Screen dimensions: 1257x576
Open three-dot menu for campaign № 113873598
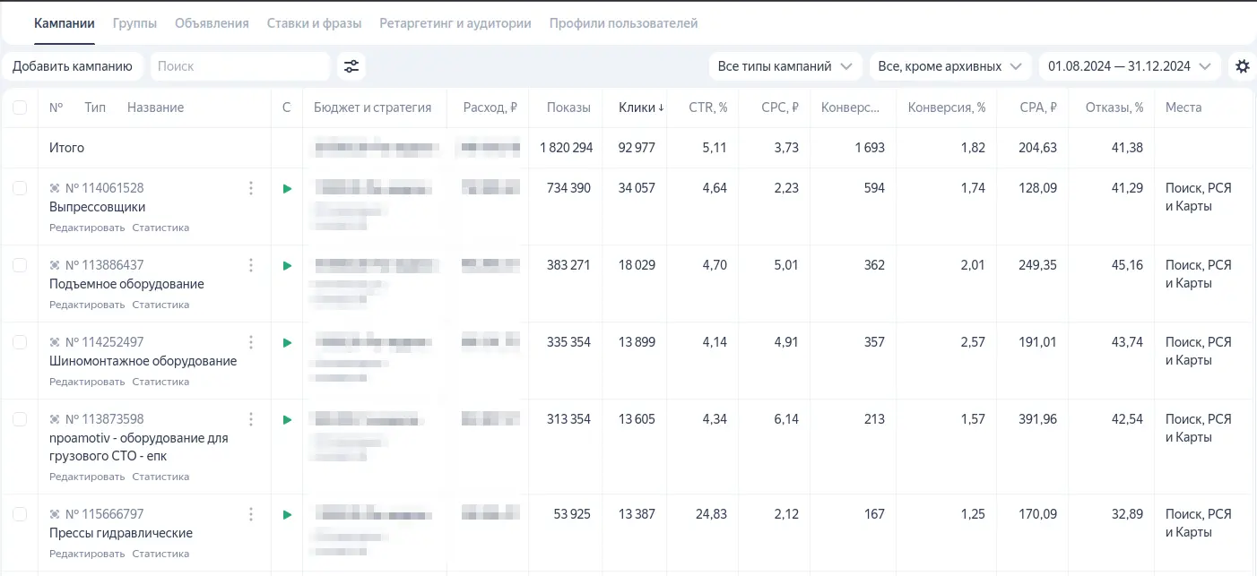[x=251, y=419]
